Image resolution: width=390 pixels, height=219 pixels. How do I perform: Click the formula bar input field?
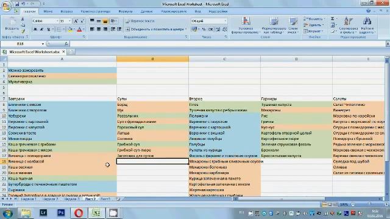coord(227,44)
